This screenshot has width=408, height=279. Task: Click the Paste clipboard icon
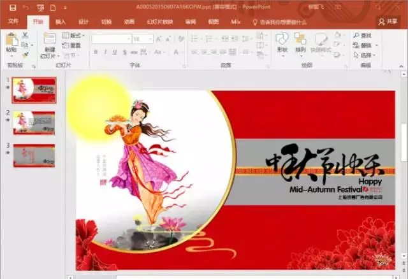11,40
